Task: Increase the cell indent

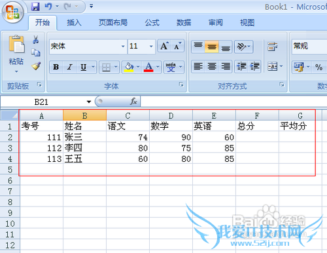Action: coord(254,66)
